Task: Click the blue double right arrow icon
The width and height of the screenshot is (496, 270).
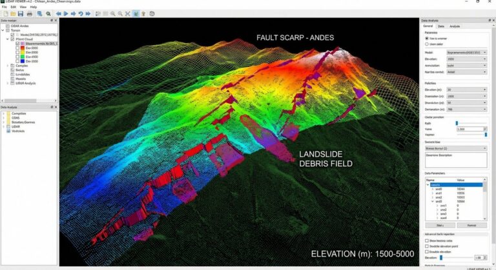Action: click(x=88, y=14)
